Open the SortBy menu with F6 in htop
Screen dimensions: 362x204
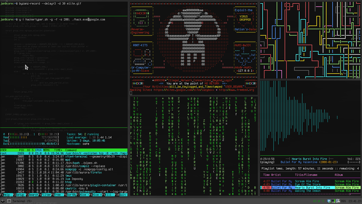(x=70, y=195)
